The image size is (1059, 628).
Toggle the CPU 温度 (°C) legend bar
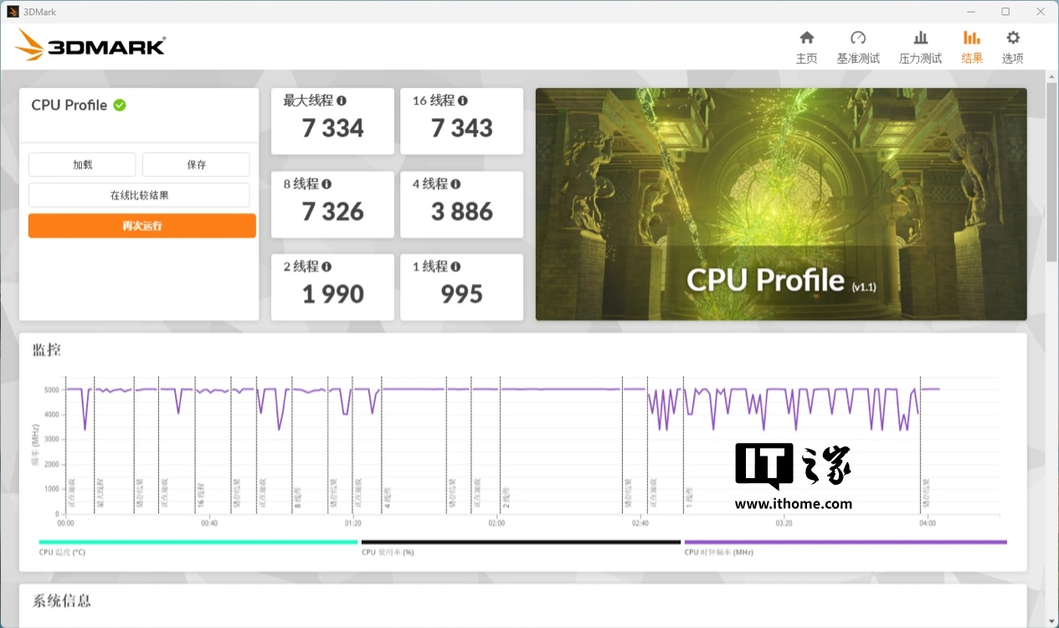point(198,542)
